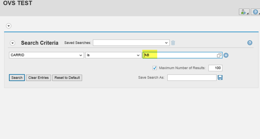Delete saved search with trash icon
Screen dimensions: 260x139
click(x=173, y=43)
